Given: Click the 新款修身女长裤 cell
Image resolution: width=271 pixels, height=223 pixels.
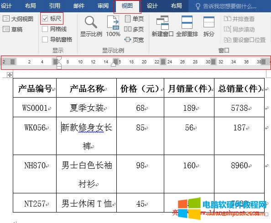Looking at the screenshot, I should pyautogui.click(x=86, y=136).
